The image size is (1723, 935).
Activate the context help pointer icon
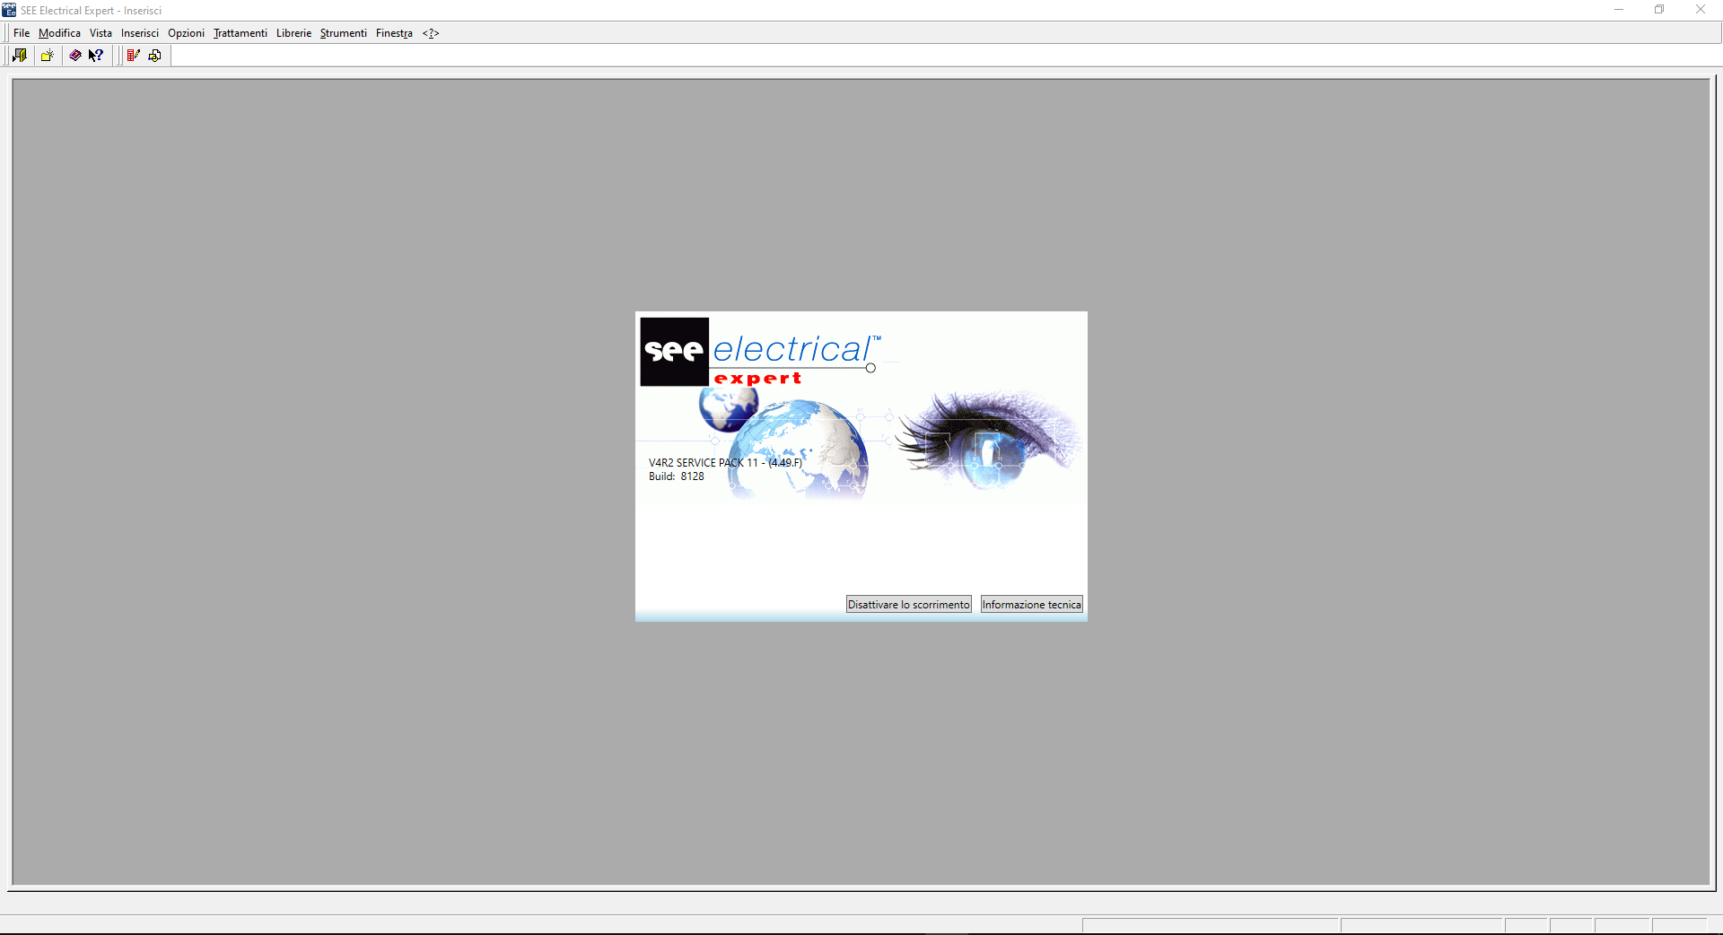click(96, 56)
